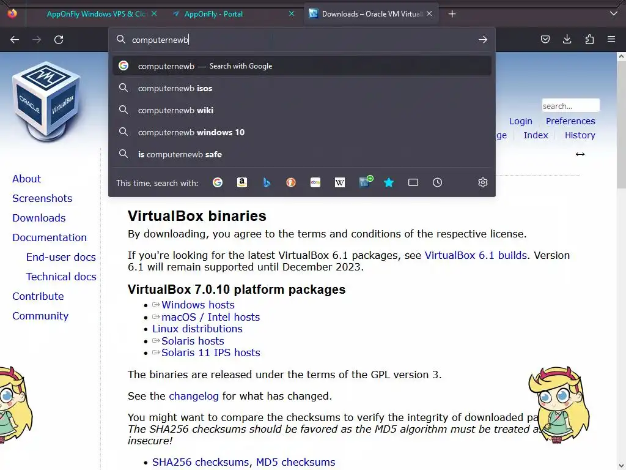Select the Downloads Oracle VM VirtualBox tab

(x=371, y=14)
